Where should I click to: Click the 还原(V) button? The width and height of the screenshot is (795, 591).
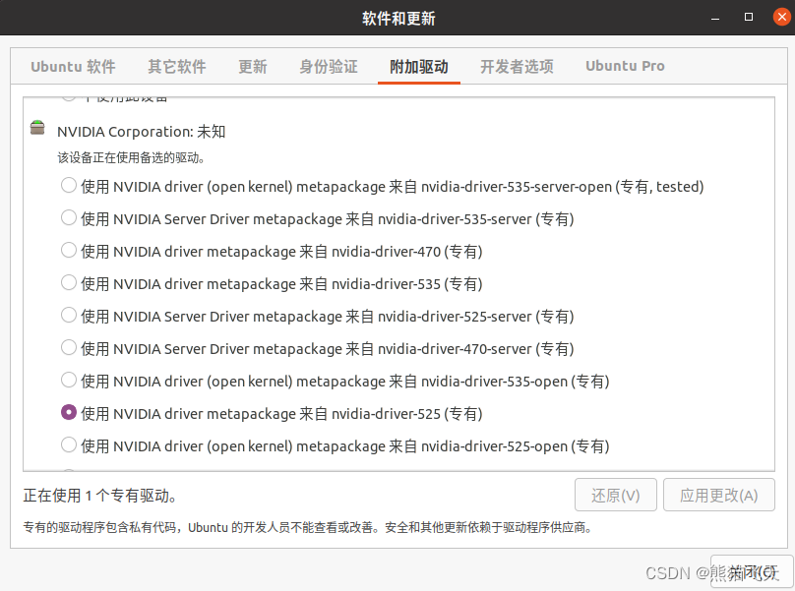616,495
